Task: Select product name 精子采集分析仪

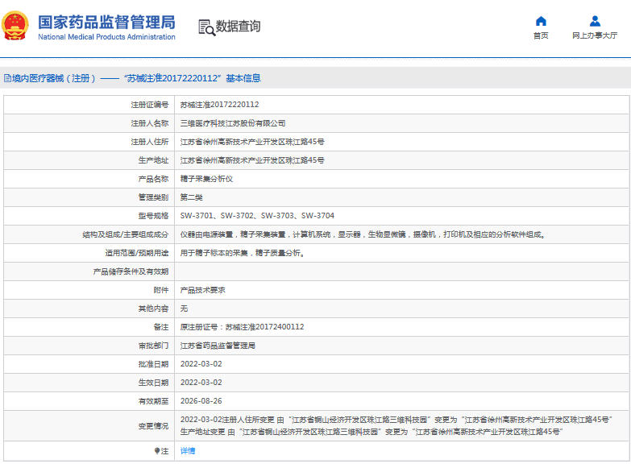Action: (x=206, y=179)
